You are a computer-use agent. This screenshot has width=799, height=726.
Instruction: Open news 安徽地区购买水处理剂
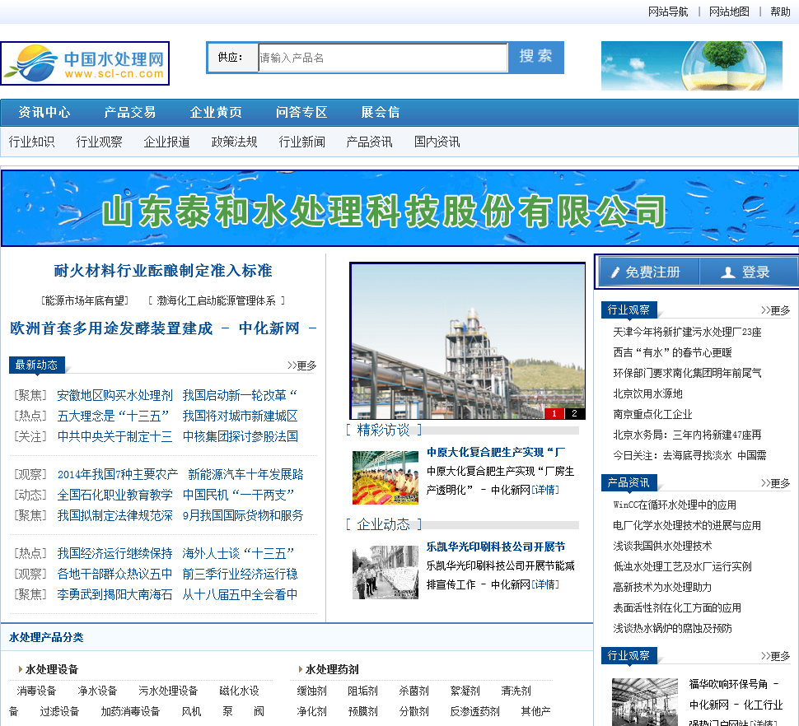114,395
